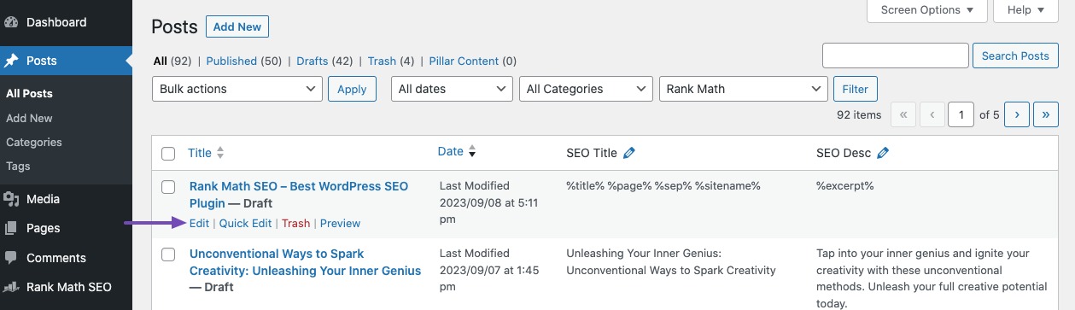The width and height of the screenshot is (1075, 310).
Task: Open Categories in the Posts submenu
Action: pyautogui.click(x=34, y=142)
